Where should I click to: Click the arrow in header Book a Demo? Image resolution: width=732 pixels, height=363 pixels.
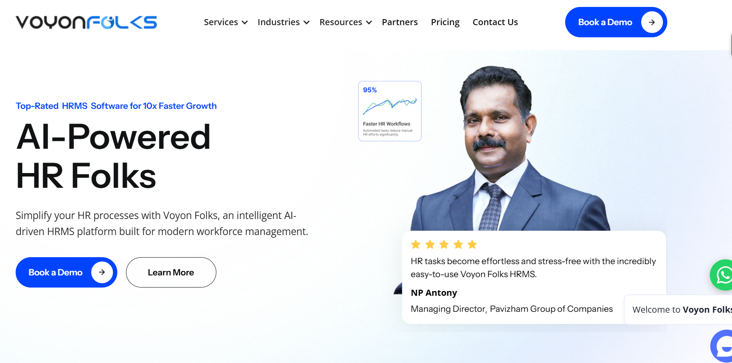(652, 22)
